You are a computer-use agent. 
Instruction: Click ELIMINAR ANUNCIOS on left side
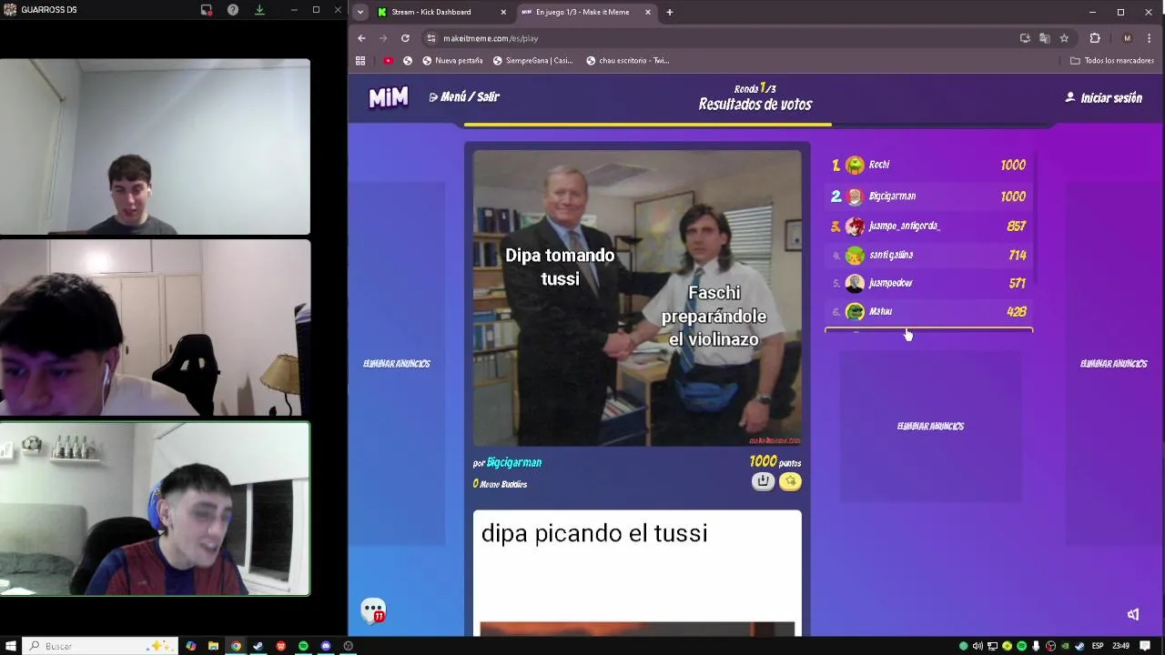tap(397, 364)
